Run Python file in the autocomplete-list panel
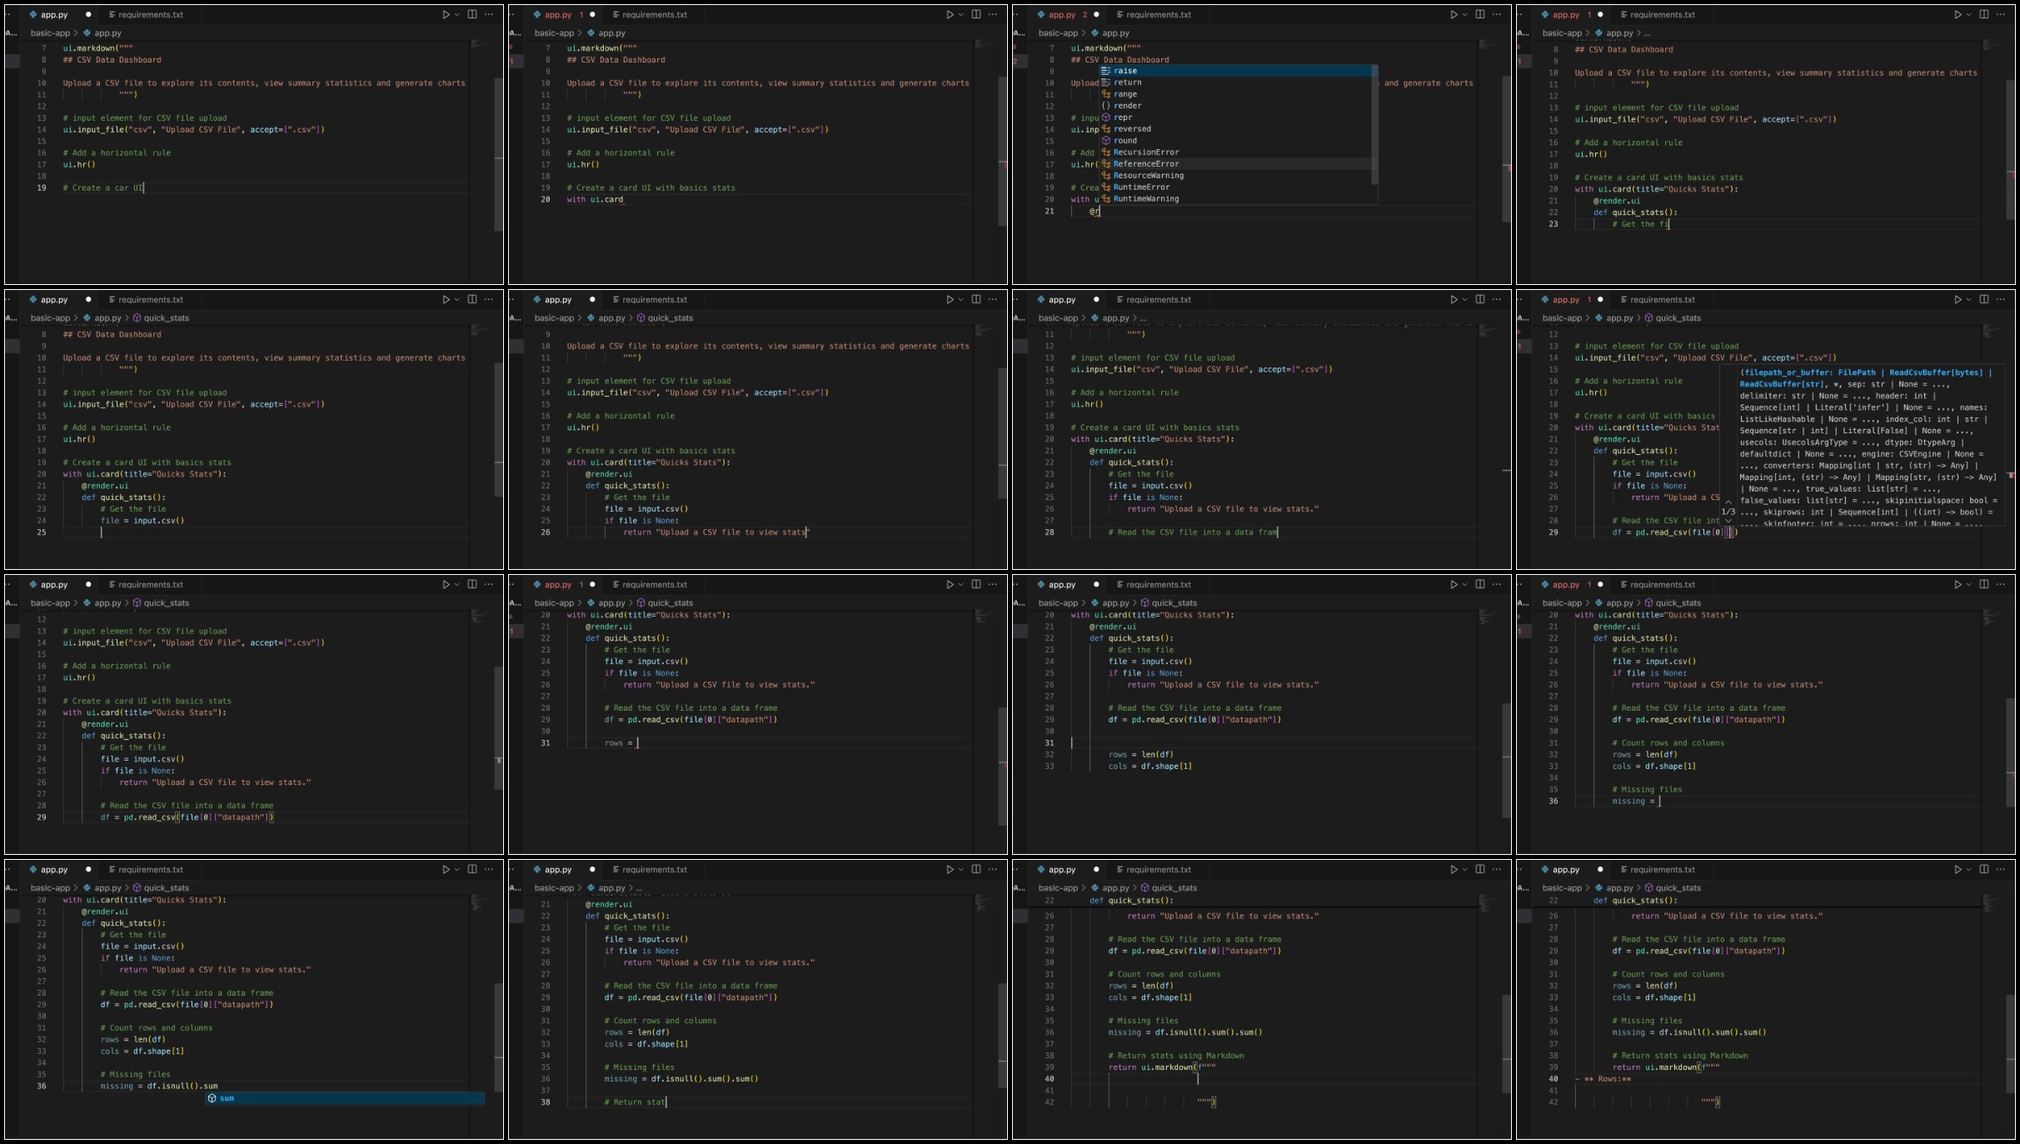The width and height of the screenshot is (2020, 1144). (x=1454, y=14)
